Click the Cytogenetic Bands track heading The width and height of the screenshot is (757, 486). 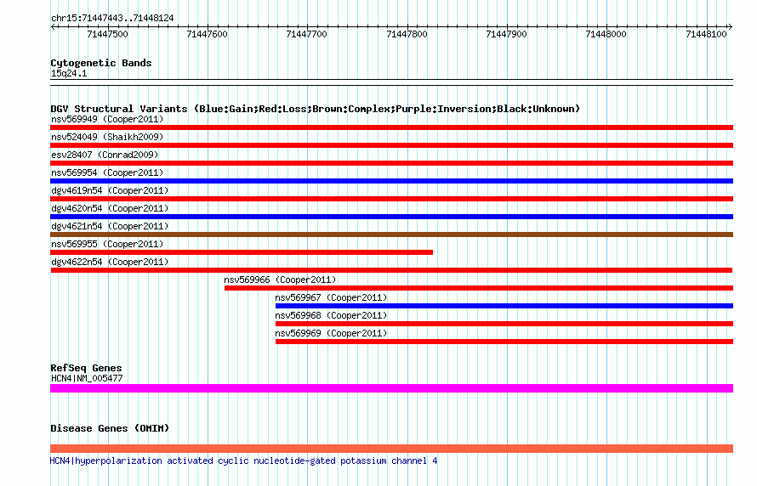[101, 63]
